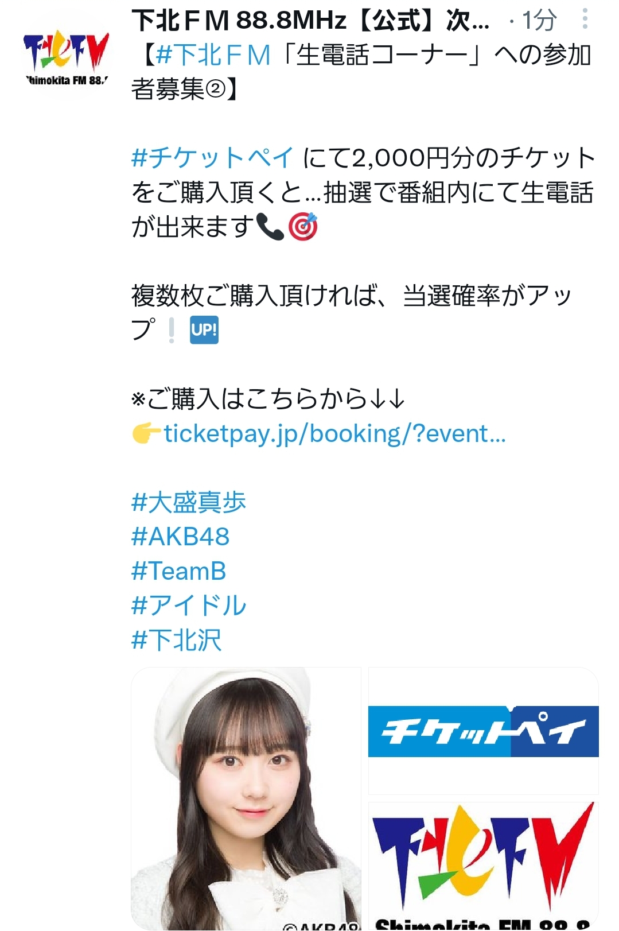Open the 下北FM 88.8MHz account name

310,21
